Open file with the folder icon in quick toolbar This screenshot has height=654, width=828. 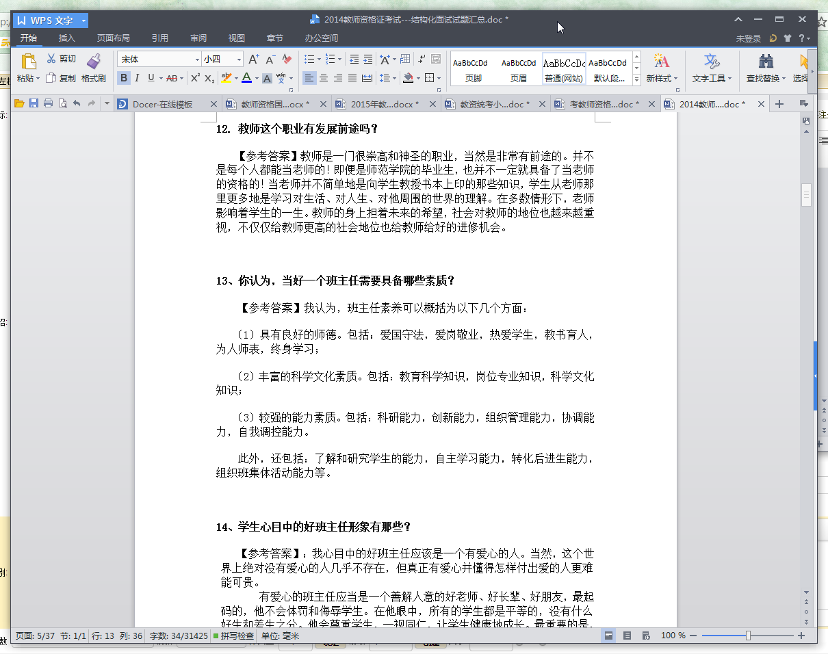coord(19,104)
